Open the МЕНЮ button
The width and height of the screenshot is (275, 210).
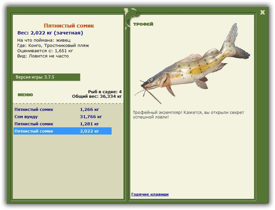(25, 95)
